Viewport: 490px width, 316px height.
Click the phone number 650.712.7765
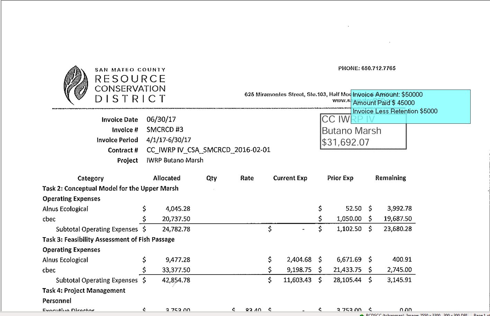click(x=378, y=68)
